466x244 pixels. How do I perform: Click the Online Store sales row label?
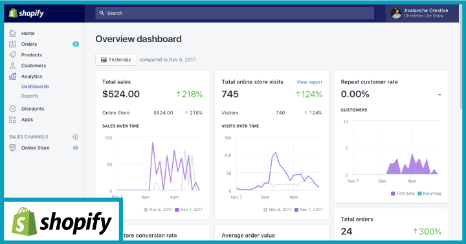[x=116, y=113]
